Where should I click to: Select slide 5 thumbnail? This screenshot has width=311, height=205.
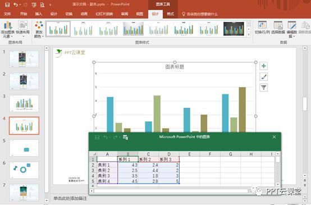tap(24, 148)
